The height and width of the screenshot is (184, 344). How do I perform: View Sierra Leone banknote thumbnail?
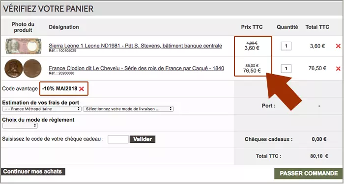point(23,46)
